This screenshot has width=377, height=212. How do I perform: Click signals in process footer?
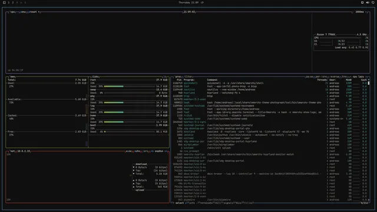click(229, 203)
